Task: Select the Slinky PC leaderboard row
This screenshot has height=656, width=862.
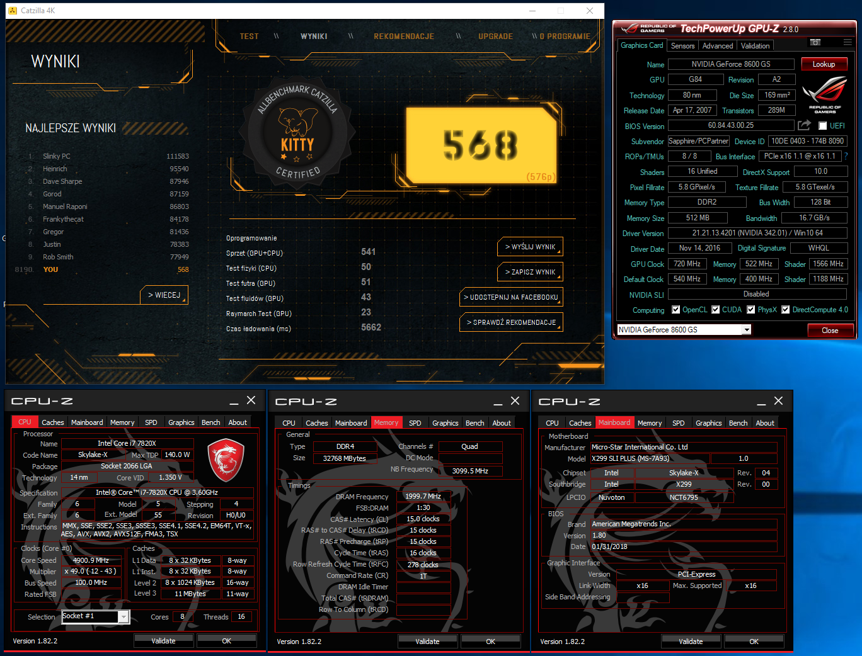Action: tap(108, 156)
